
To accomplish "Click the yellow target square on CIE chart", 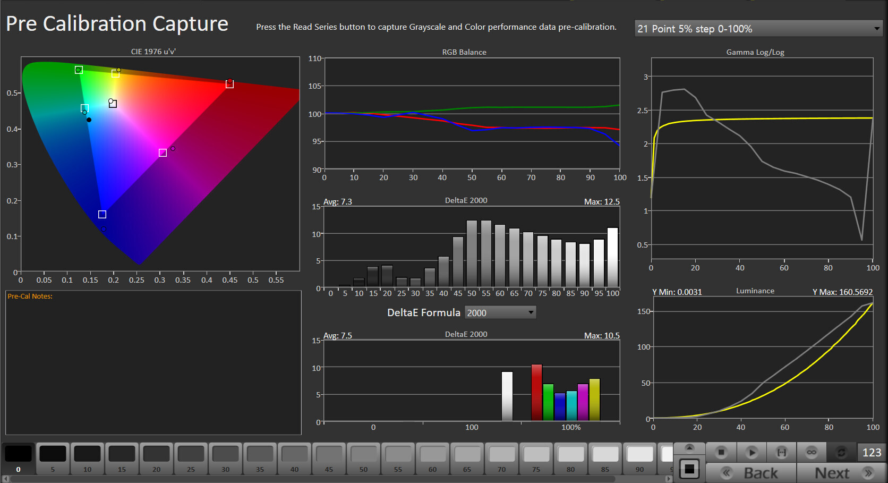I will (x=115, y=74).
